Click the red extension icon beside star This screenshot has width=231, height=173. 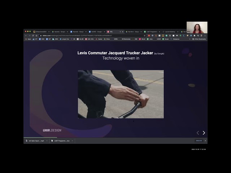(x=149, y=36)
